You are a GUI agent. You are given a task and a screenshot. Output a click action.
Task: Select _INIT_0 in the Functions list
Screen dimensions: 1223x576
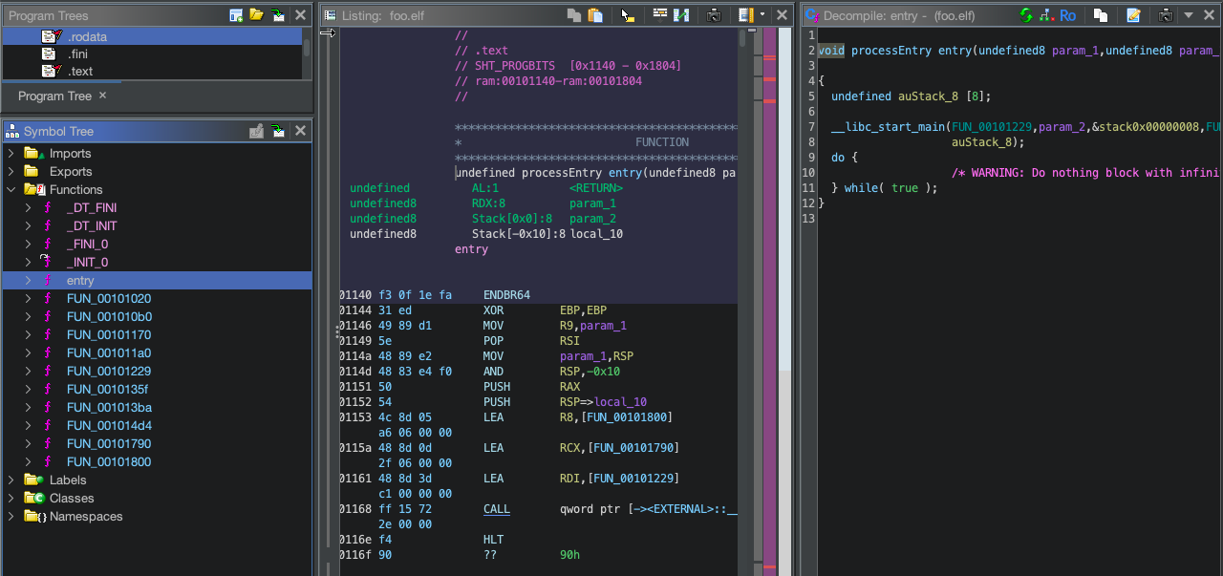click(87, 262)
